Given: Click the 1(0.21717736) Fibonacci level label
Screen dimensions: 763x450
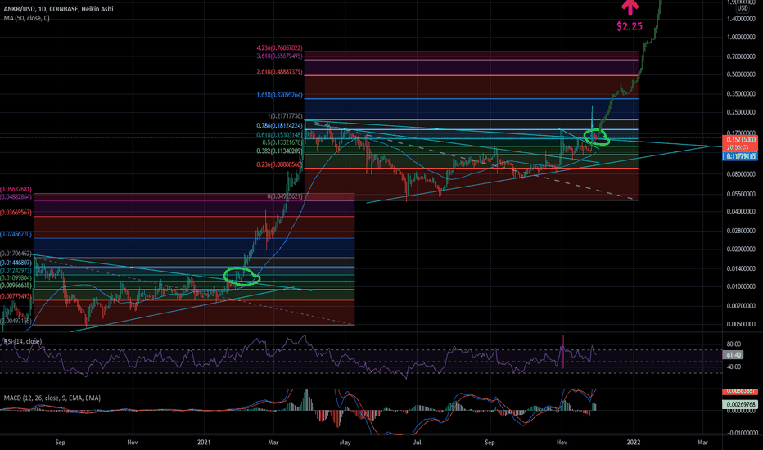Looking at the screenshot, I should pos(285,116).
